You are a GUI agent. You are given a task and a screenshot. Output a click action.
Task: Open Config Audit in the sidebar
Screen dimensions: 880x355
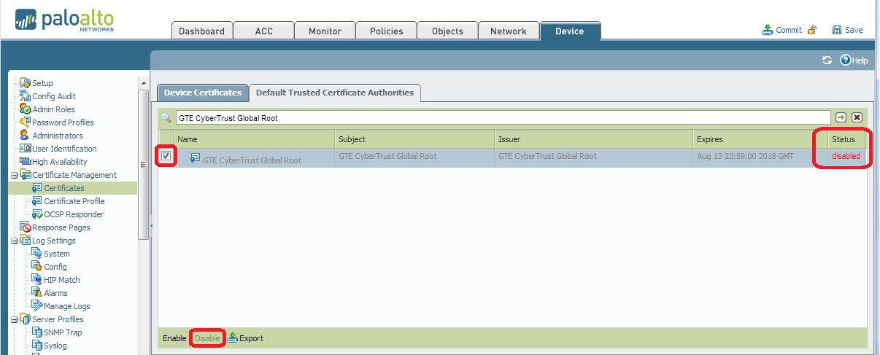pos(54,96)
